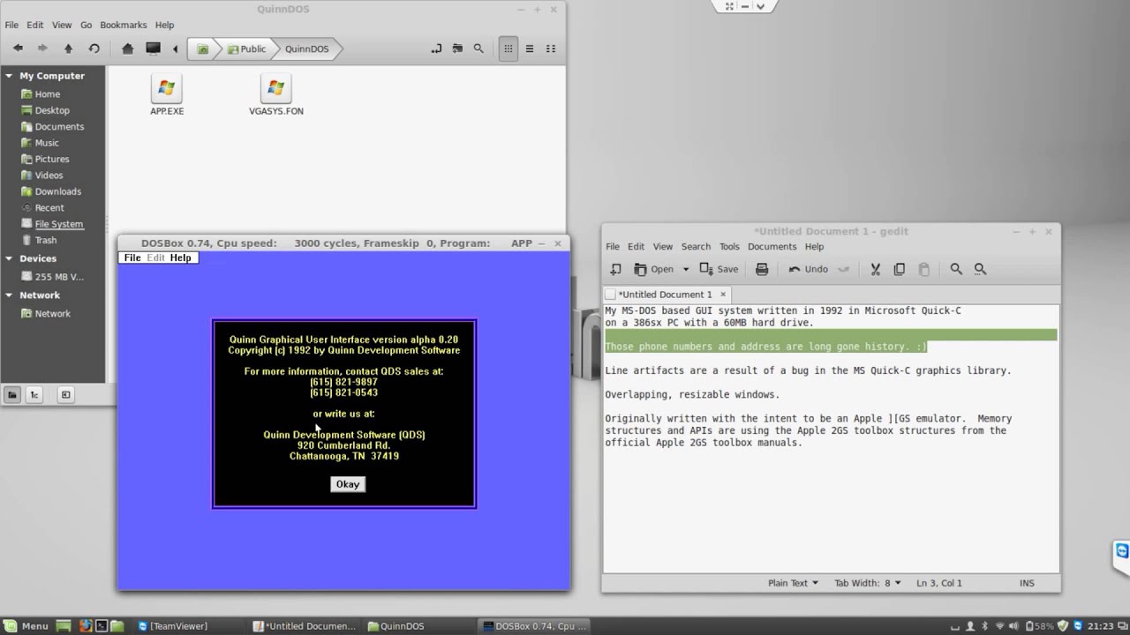Open the Plain Text language dropdown

coord(793,583)
